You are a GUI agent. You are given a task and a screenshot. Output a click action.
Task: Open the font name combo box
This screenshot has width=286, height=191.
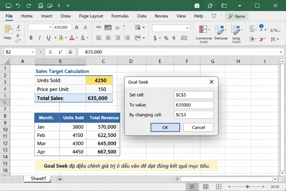coord(40,27)
